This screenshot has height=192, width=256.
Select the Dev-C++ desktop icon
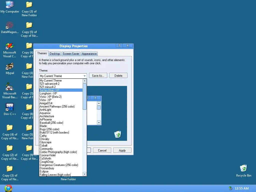(10, 109)
